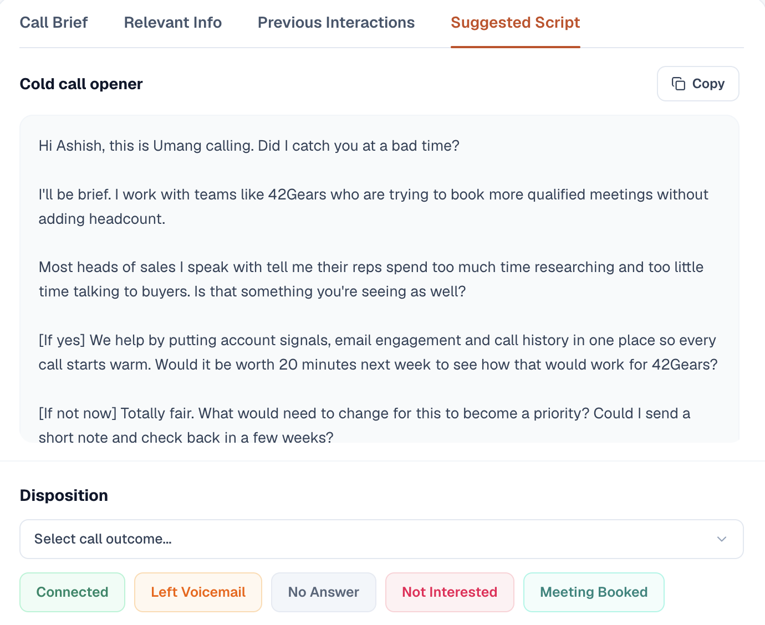Open the Call Brief tab
The image size is (765, 625).
(x=54, y=23)
